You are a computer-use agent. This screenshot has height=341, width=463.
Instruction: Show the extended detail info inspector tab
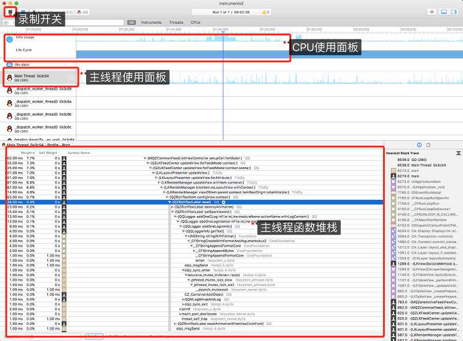click(x=419, y=145)
